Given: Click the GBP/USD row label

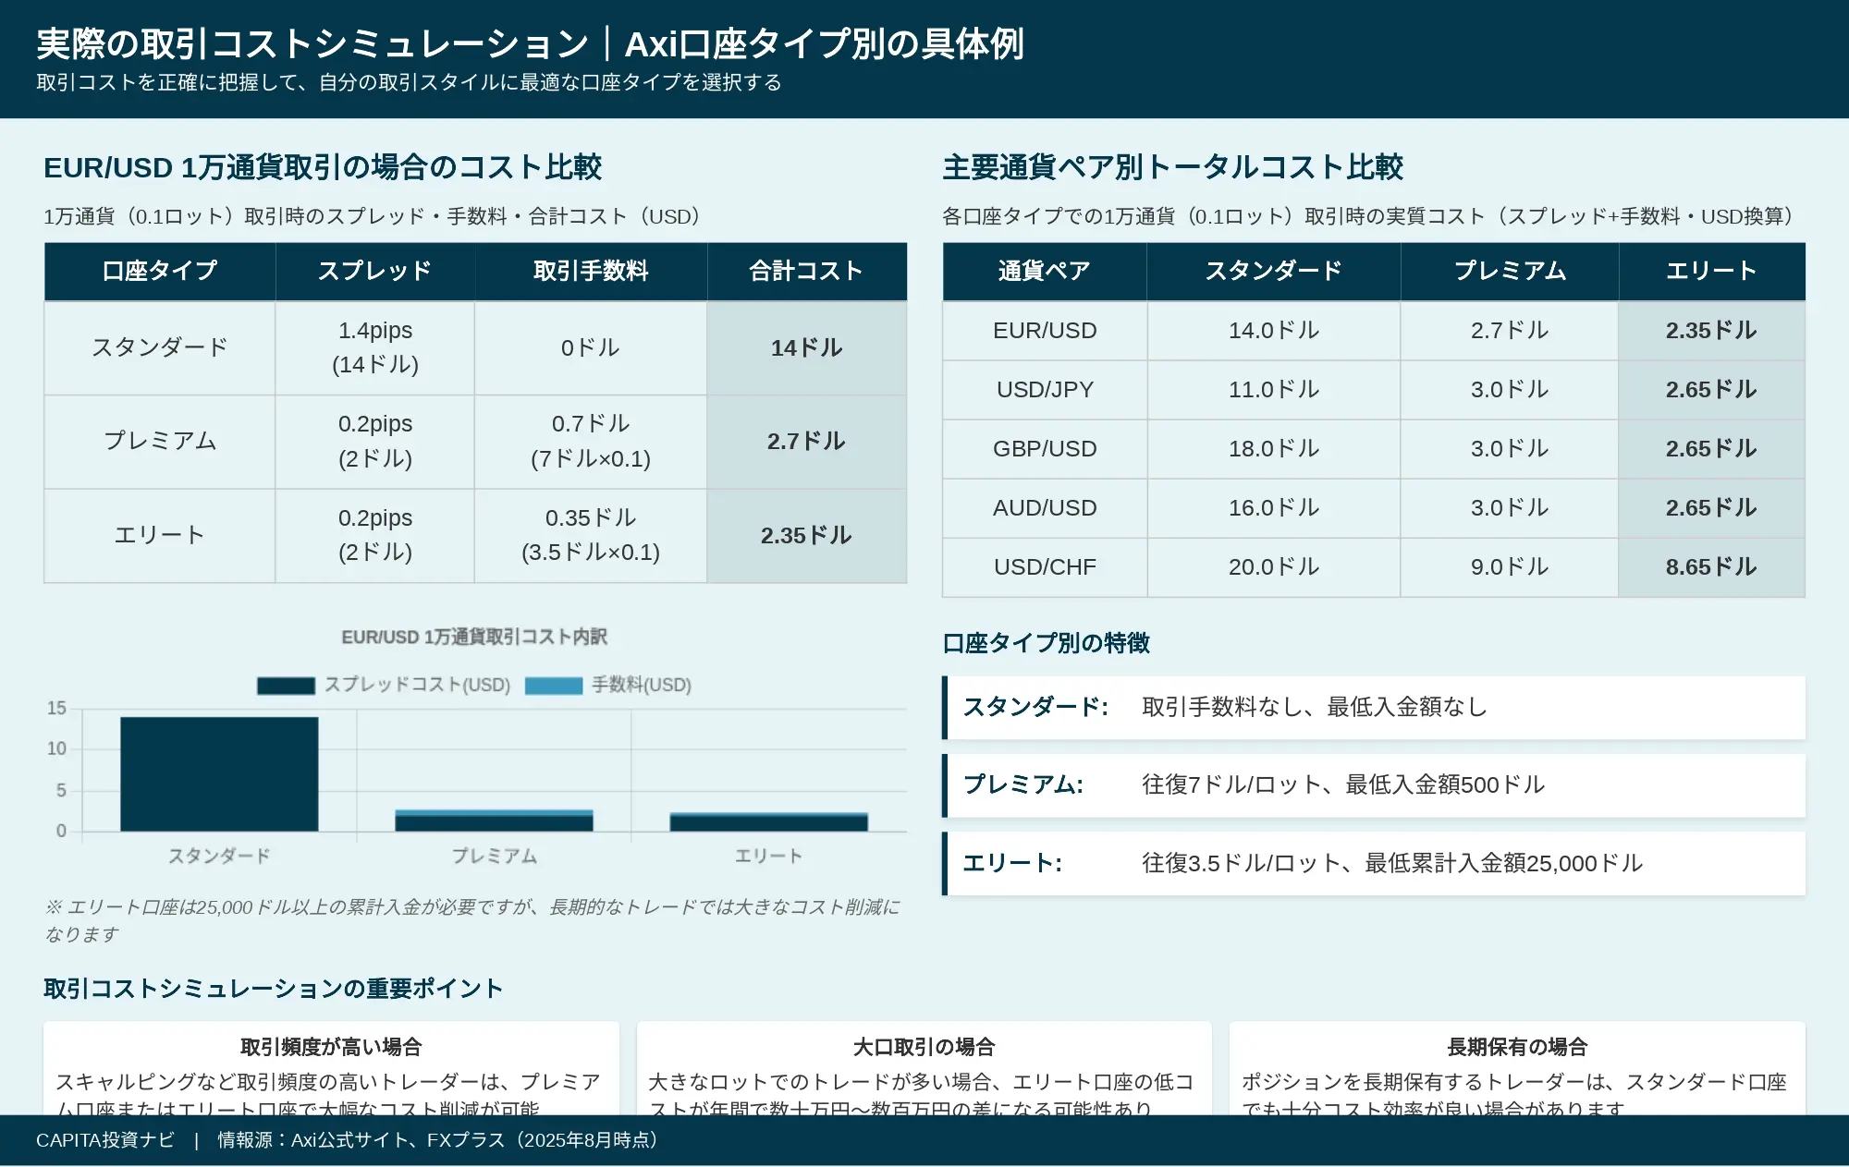Looking at the screenshot, I should pos(1045,449).
